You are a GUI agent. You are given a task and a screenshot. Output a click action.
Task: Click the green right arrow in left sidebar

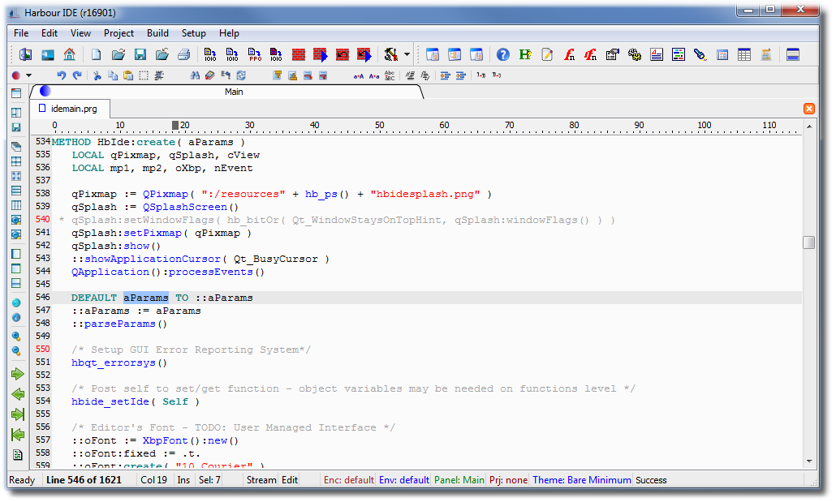point(17,374)
